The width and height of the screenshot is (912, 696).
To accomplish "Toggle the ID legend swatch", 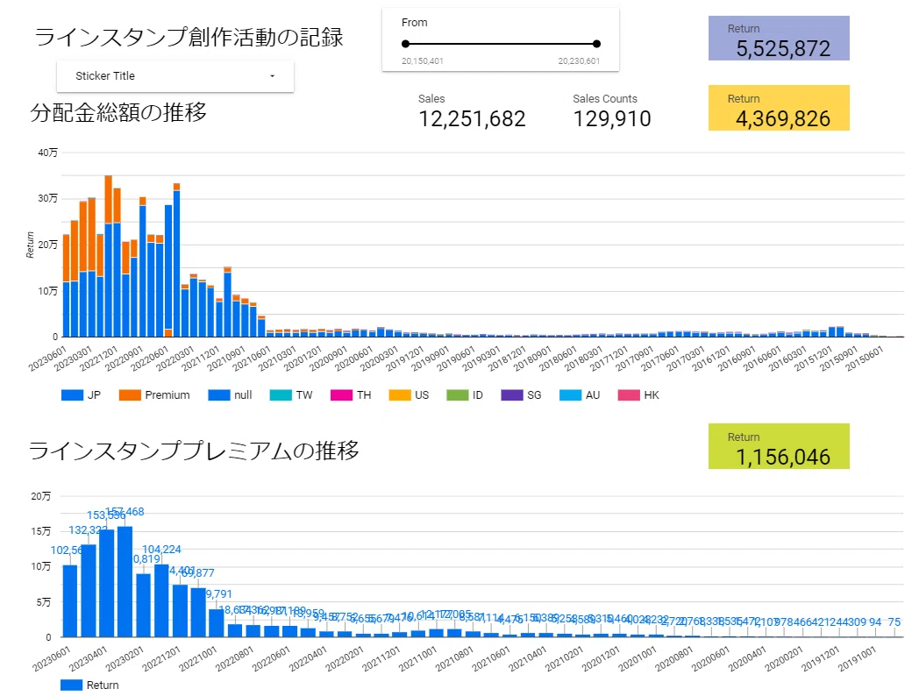I will pyautogui.click(x=457, y=395).
